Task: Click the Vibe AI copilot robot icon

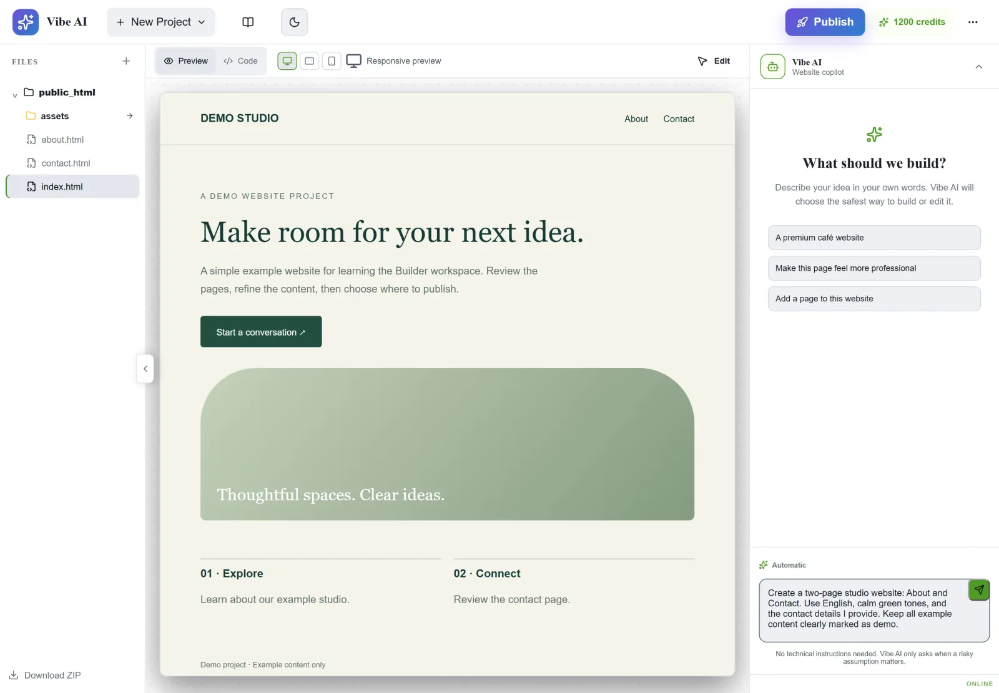Action: coord(773,67)
